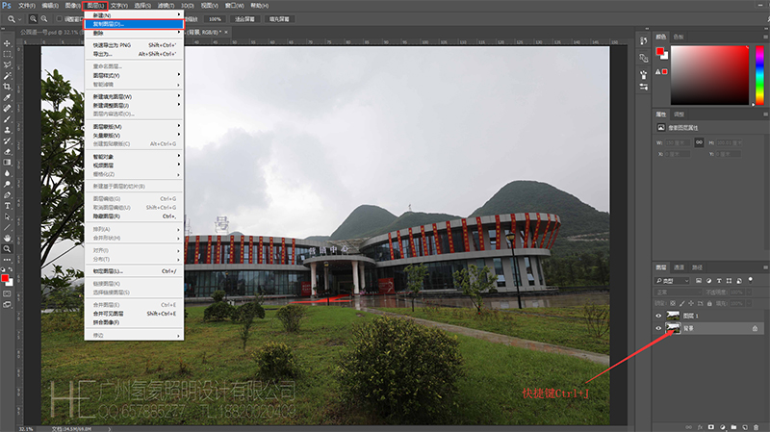Switch to the 通道 panel tab
770x432 pixels.
[x=680, y=267]
